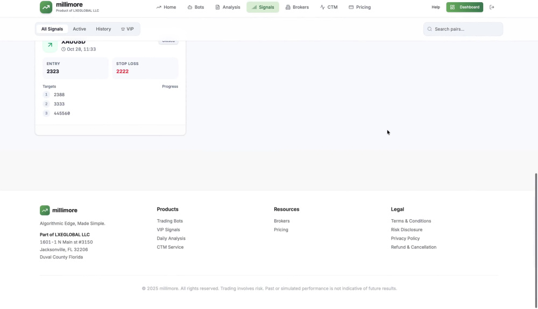Open the Home nav item
Image resolution: width=538 pixels, height=309 pixels.
coord(166,7)
